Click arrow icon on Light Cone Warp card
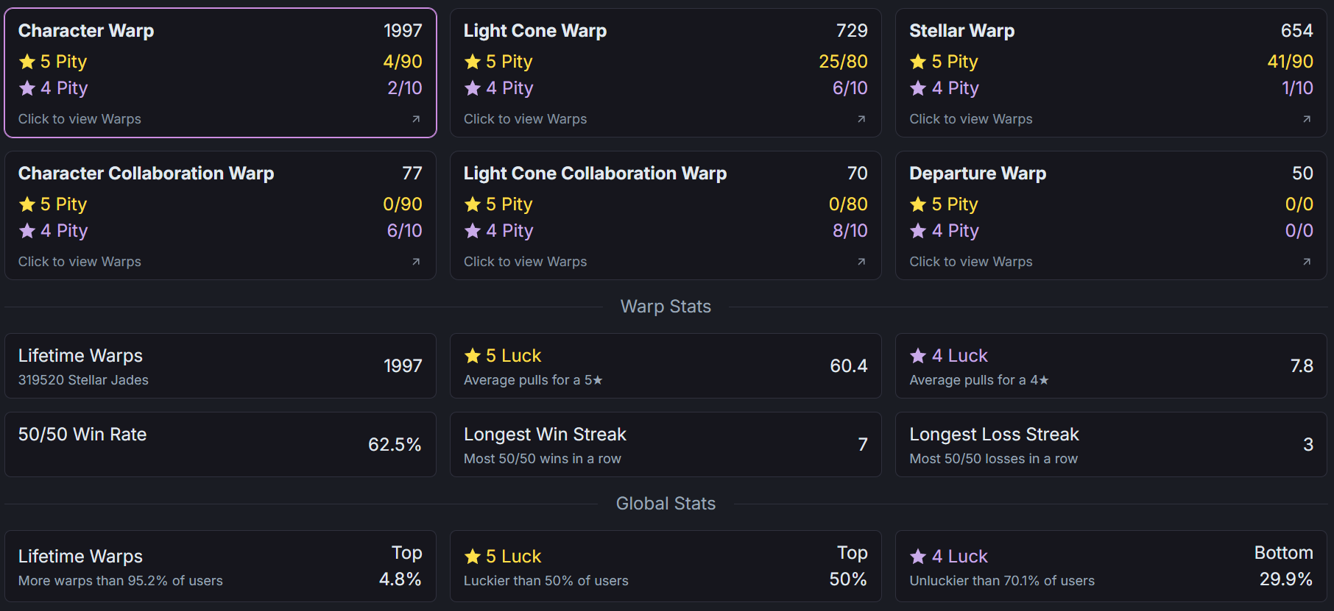 pos(861,119)
